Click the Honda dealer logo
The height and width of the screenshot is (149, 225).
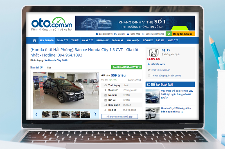click(x=154, y=54)
